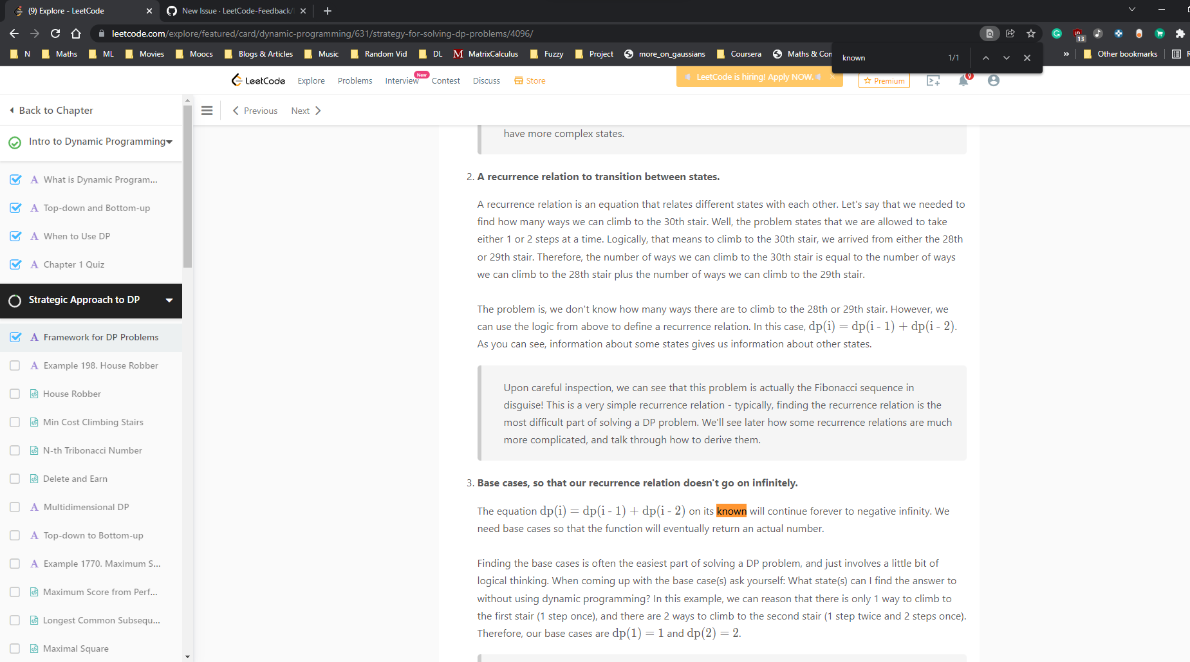
Task: Toggle checkbox for Delete and Earn
Action: 15,479
